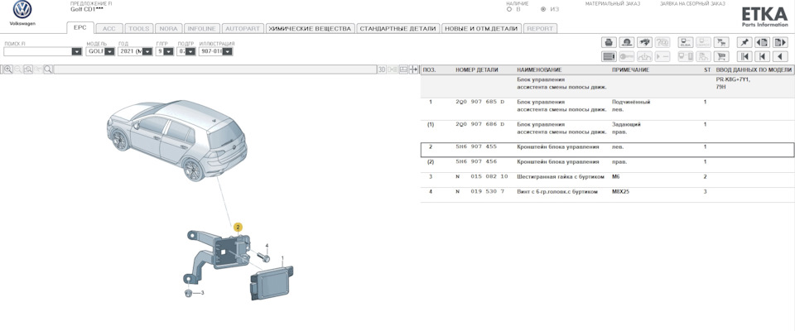795x331 pixels.
Task: Click the МАТЕРИАЛЬНЫЙ ЗАКАЗ label
Action: [613, 3]
